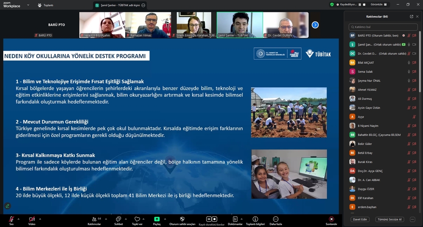This screenshot has width=423, height=227.
Task: Unmute microphone with the Ses button
Action: [12, 219]
